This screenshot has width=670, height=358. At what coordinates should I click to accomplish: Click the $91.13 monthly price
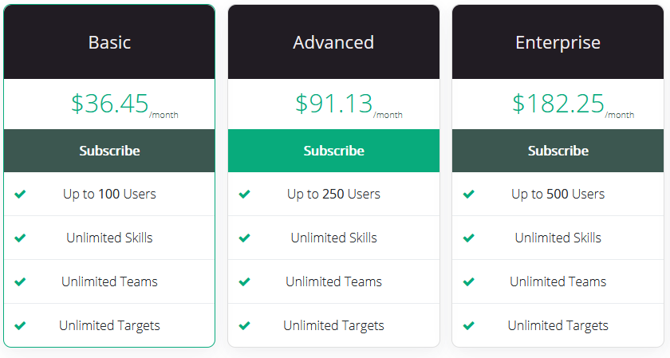[349, 104]
